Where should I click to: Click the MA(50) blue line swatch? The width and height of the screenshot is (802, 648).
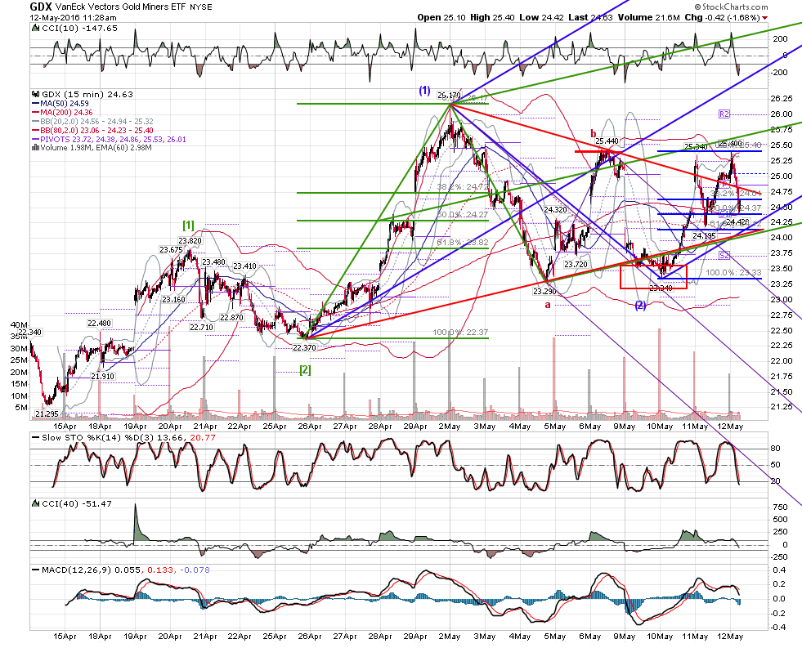[35, 104]
